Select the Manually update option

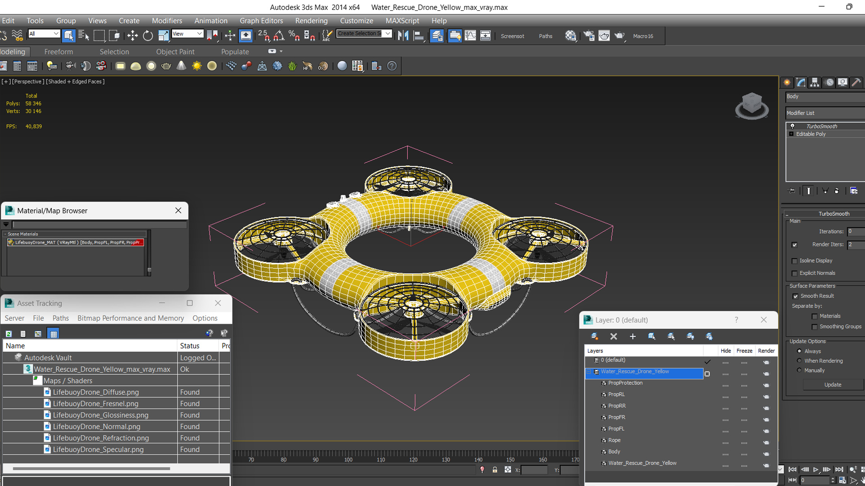(799, 370)
